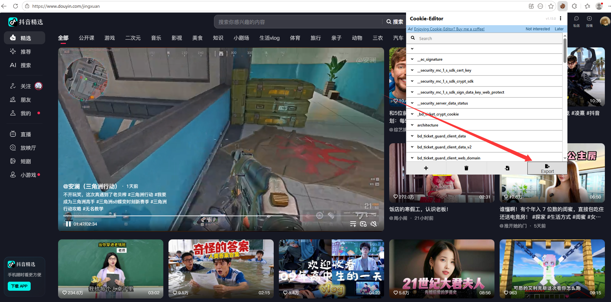Click the Import cookies icon in Cookie-Editor
Viewport: 611px width, 302px height.
[507, 168]
